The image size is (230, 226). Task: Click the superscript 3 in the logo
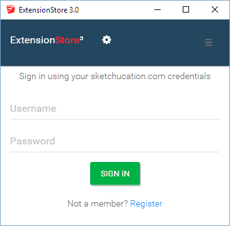coord(82,38)
